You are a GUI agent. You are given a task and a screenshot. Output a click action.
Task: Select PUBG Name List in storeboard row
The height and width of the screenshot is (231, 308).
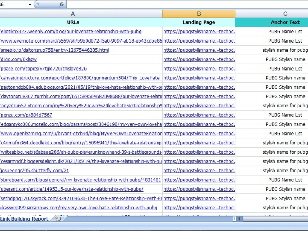pos(285,180)
